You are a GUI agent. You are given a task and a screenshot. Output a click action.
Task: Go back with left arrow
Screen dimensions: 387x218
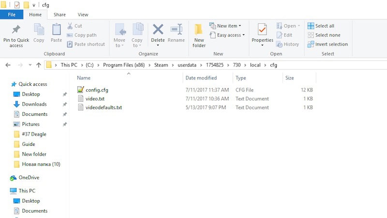pyautogui.click(x=8, y=65)
